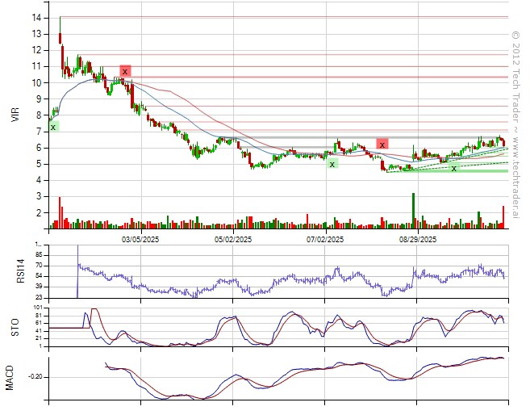Image resolution: width=530 pixels, height=415 pixels.
Task: Click the RSI14 indicator panel label
Action: (x=16, y=270)
